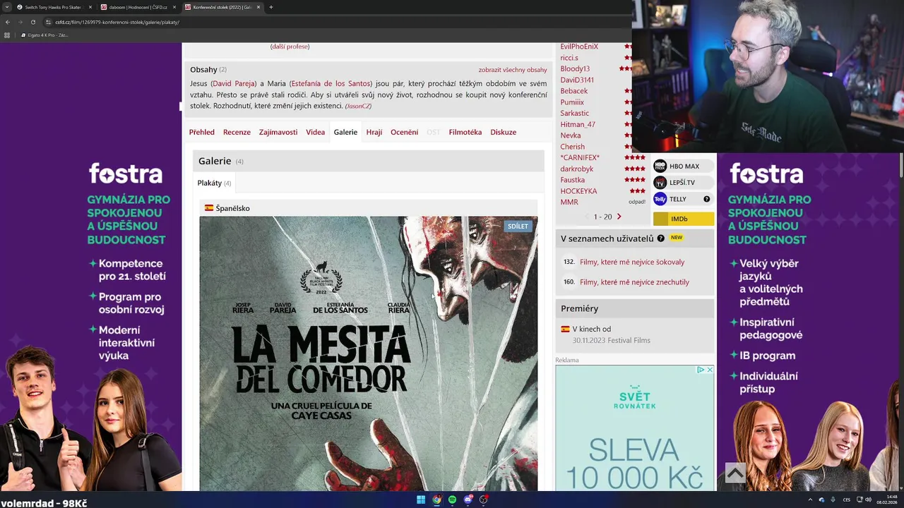Close the Konferenční stolek tab
Screen dimensions: 904x508
[x=258, y=7]
